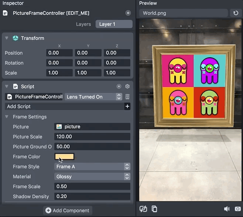This screenshot has height=217, width=243.
Task: Open the Frame Style dropdown
Action: coord(92,166)
